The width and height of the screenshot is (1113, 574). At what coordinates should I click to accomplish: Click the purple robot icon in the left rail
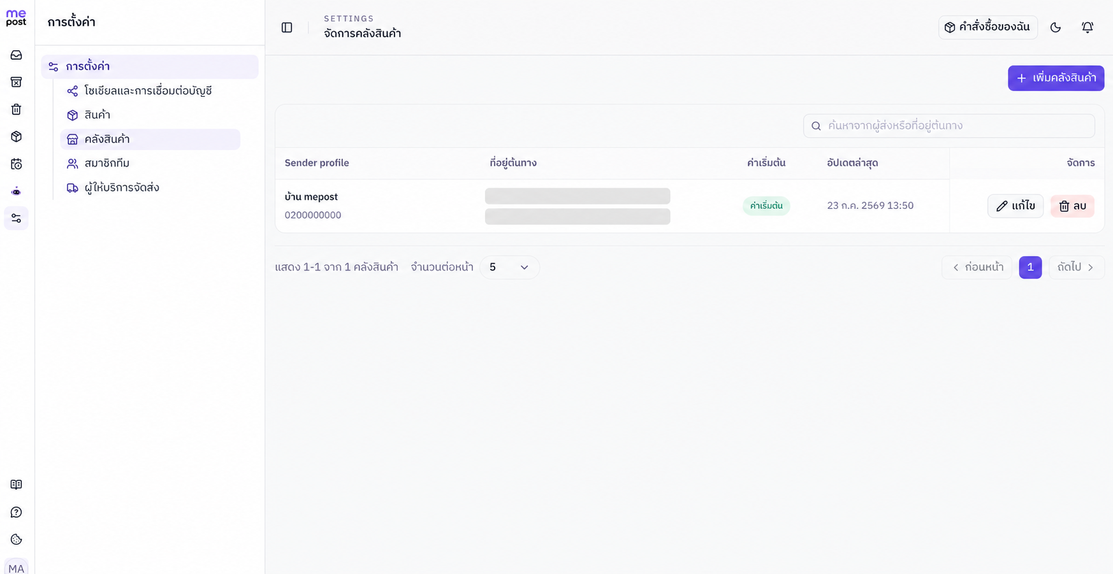pos(17,191)
